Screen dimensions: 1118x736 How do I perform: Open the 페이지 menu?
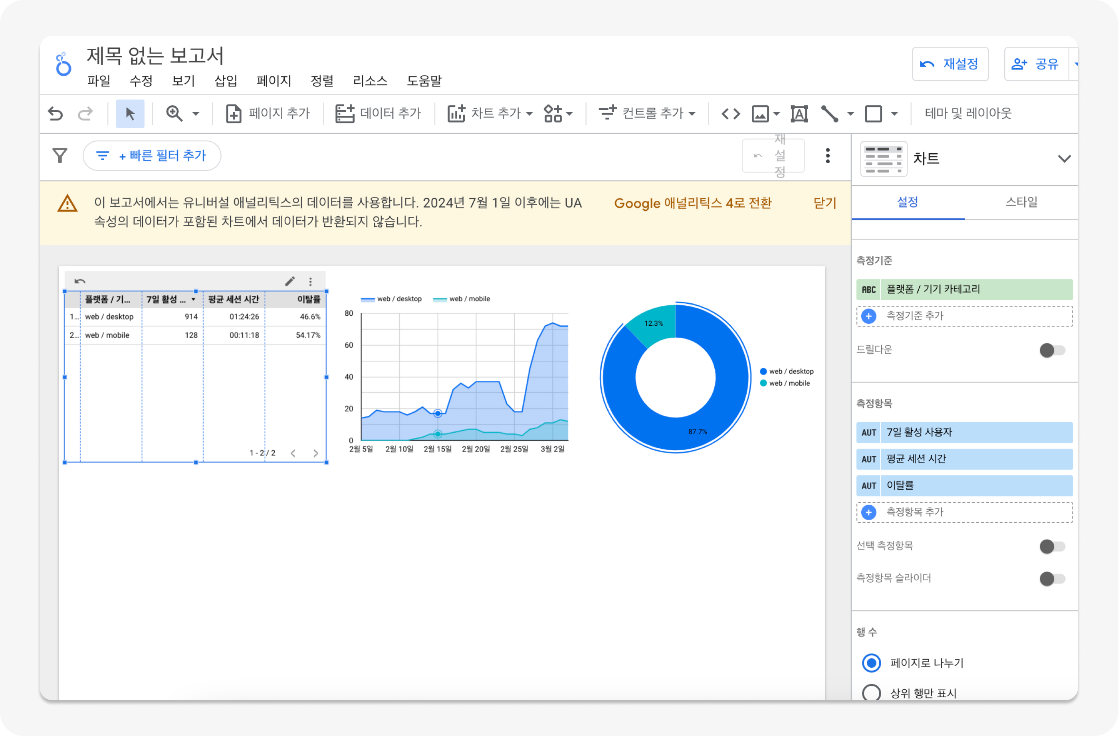[274, 81]
